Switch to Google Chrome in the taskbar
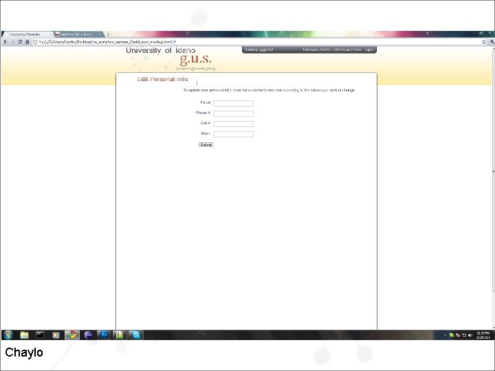 [x=72, y=335]
